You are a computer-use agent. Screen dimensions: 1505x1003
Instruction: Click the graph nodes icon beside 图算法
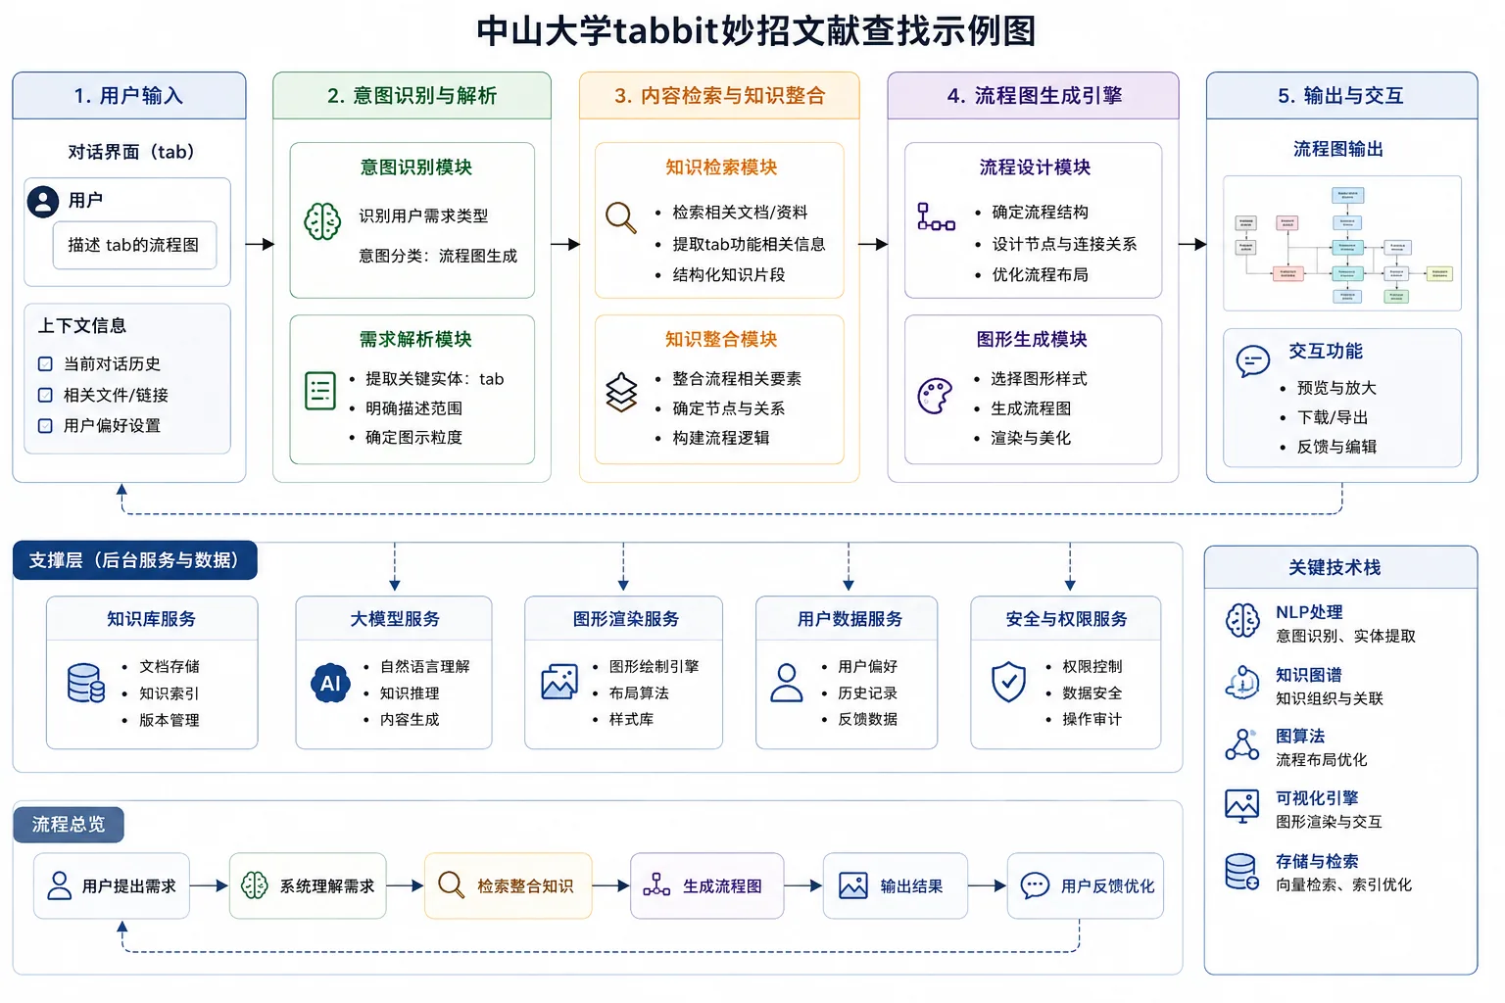pyautogui.click(x=1242, y=745)
